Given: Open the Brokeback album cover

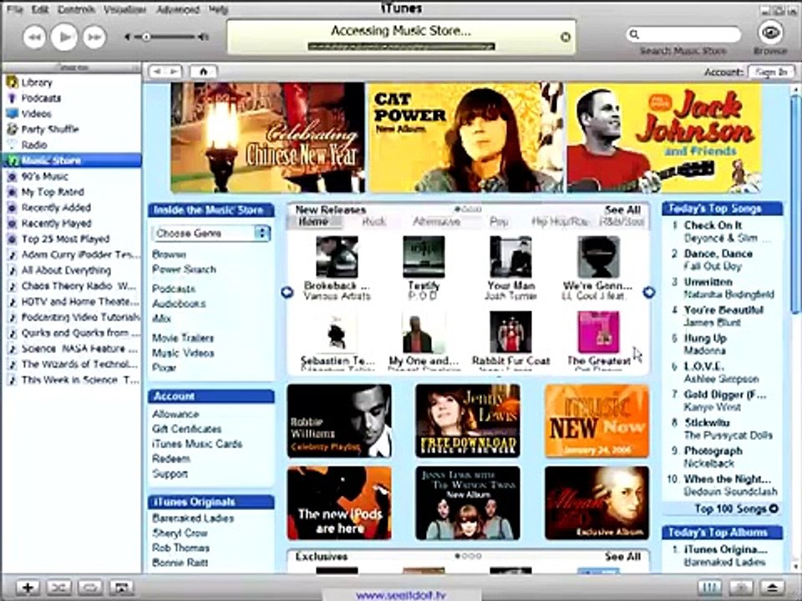Looking at the screenshot, I should (x=337, y=257).
